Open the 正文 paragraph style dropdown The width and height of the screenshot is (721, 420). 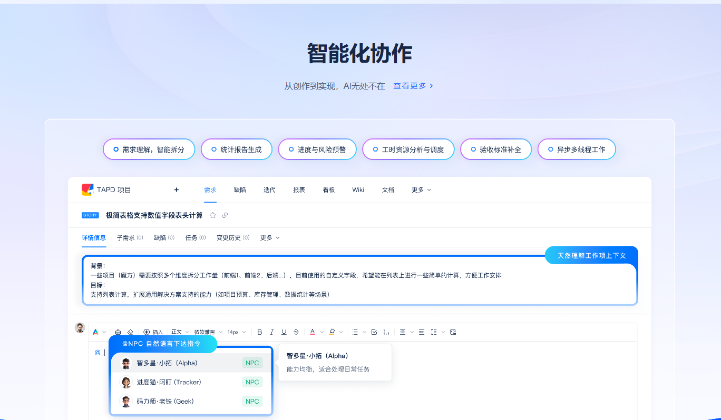coord(179,332)
